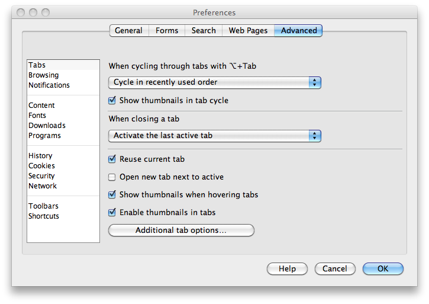
Task: Select Shortcuts in the sidebar
Action: (x=44, y=216)
